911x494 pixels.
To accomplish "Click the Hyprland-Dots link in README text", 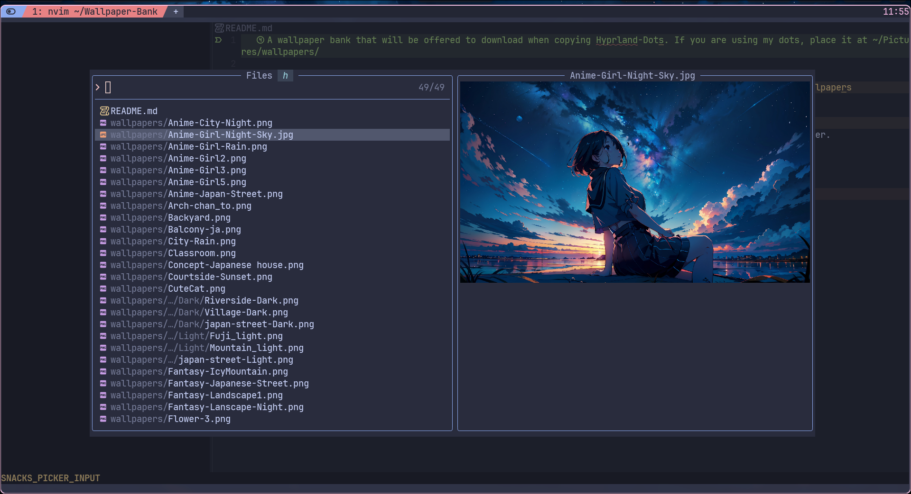I will tap(630, 40).
